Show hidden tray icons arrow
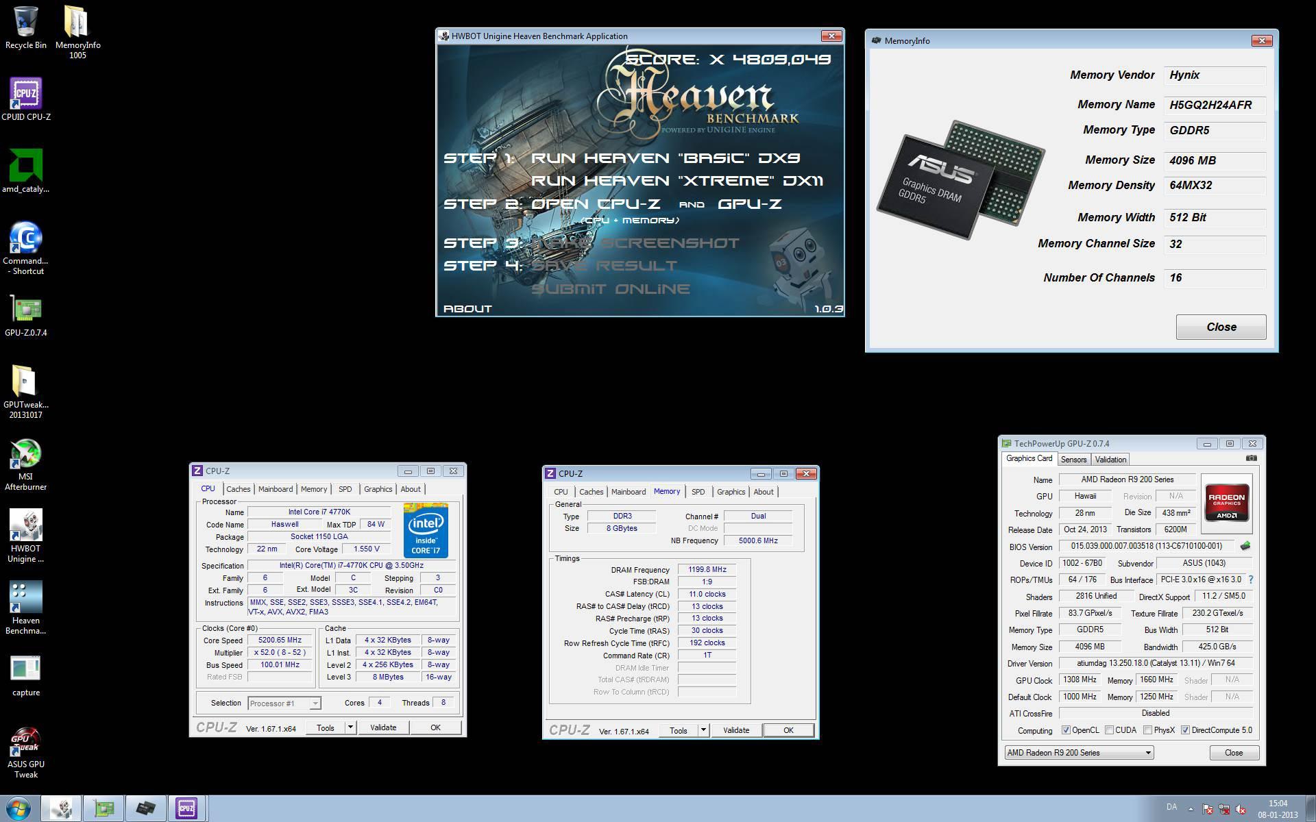1316x822 pixels. (1191, 810)
